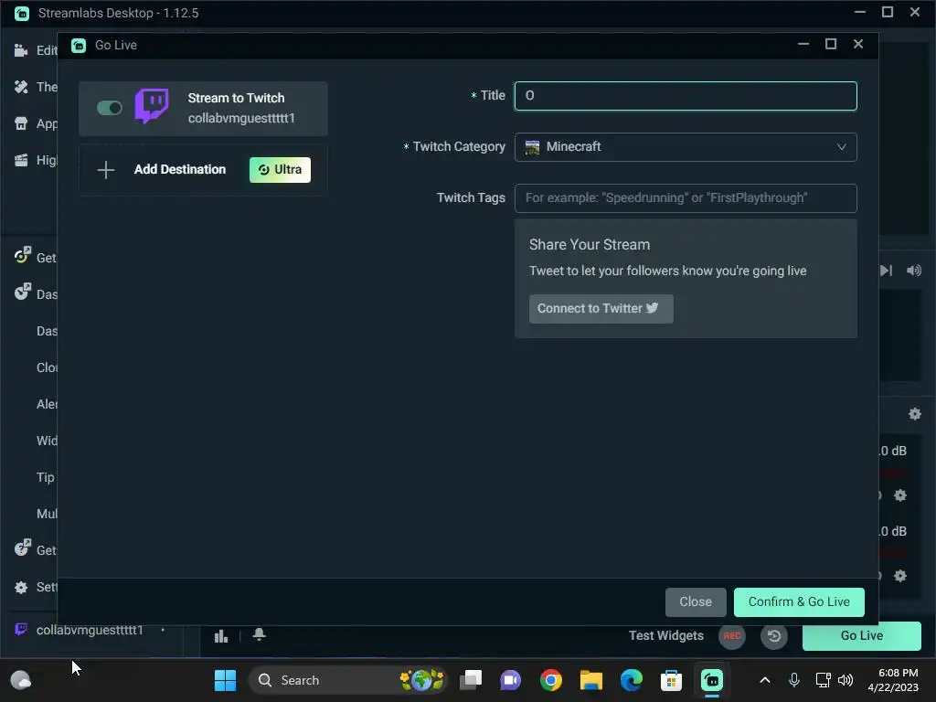Click the plus icon beside Add Destination
Viewport: 936px width, 702px height.
(106, 169)
